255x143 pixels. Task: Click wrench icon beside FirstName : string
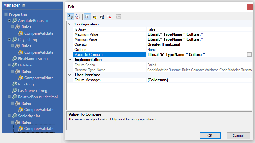pyautogui.click(x=14, y=58)
